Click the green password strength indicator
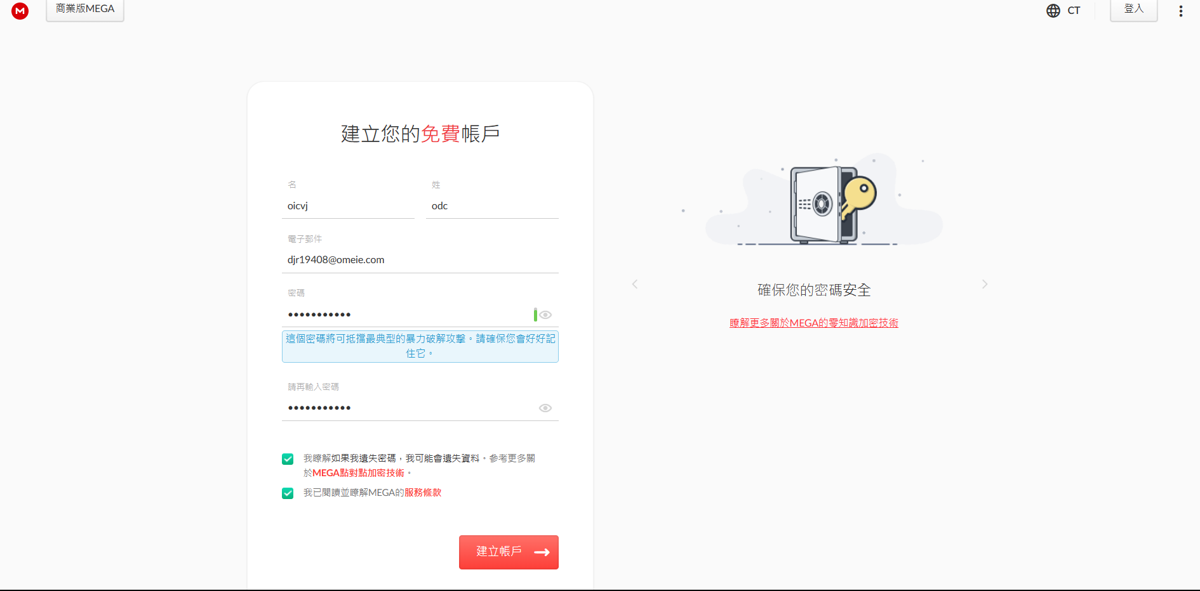1200x591 pixels. 535,315
